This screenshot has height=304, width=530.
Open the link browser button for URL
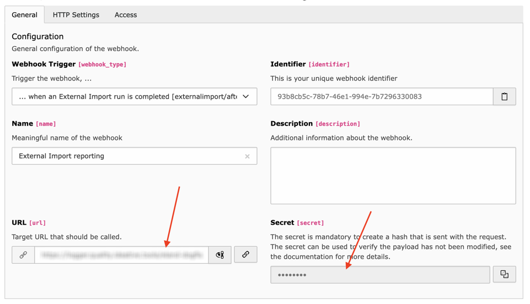click(x=246, y=254)
